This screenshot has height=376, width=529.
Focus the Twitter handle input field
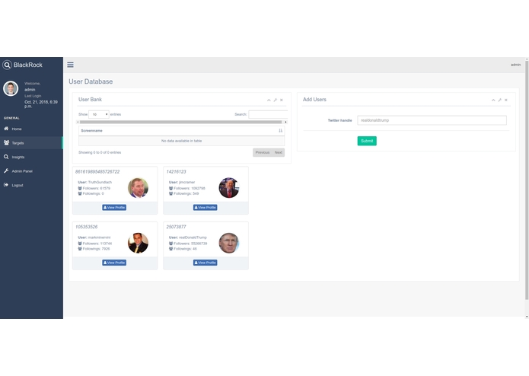tap(432, 120)
